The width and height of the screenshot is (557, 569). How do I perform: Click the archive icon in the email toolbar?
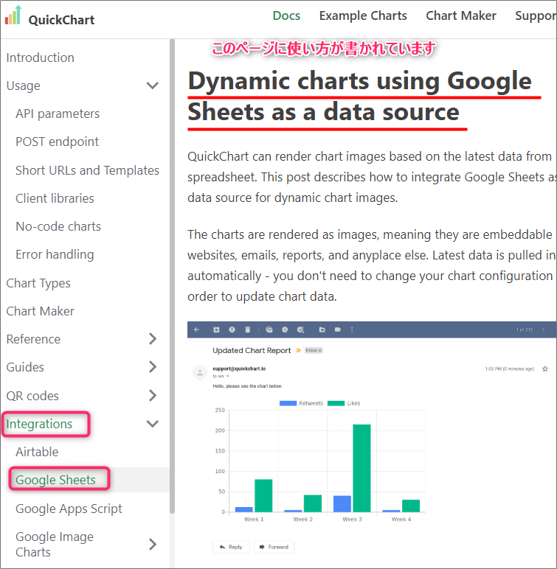point(216,329)
